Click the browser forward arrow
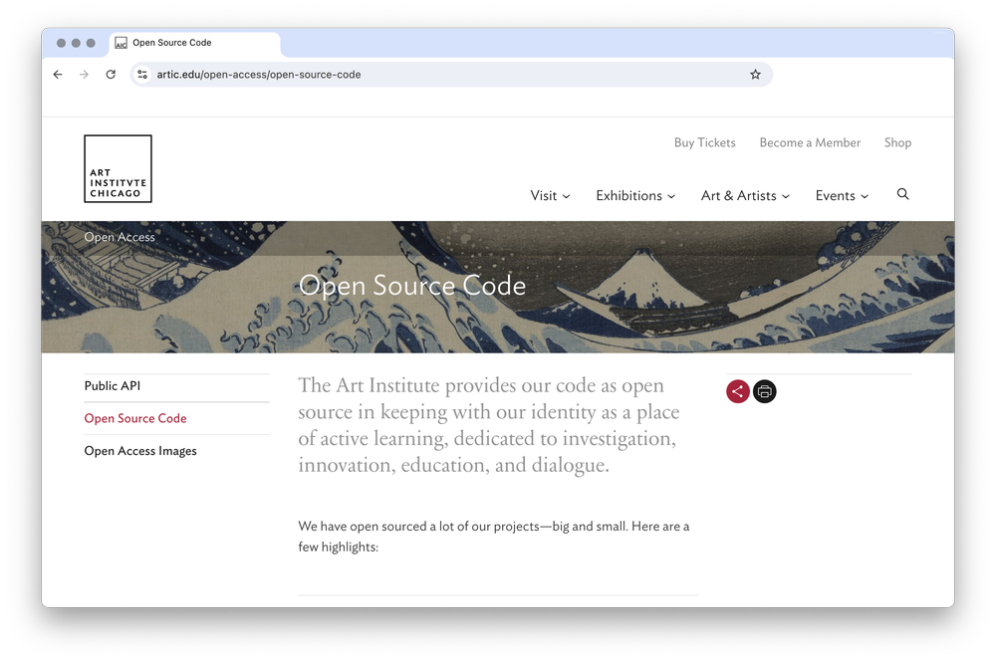Viewport: 996px width, 662px height. coord(84,75)
